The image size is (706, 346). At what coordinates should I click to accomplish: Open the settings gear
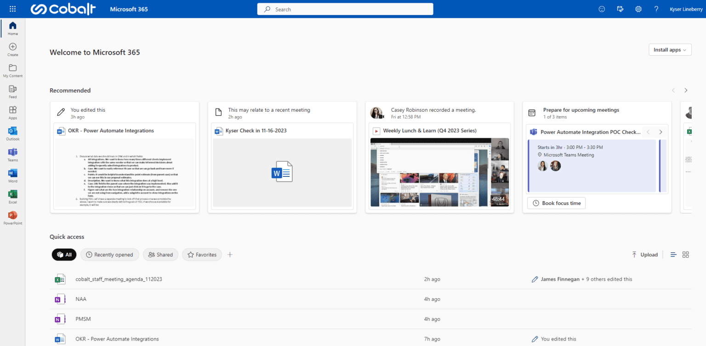point(638,9)
